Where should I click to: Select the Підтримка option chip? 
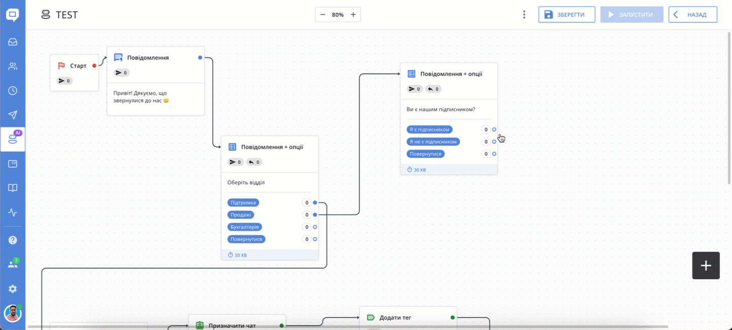(x=243, y=203)
